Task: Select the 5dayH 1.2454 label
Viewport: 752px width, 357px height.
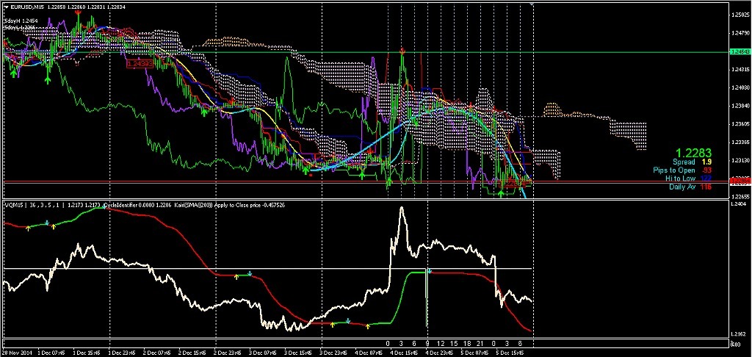Action: pyautogui.click(x=21, y=21)
